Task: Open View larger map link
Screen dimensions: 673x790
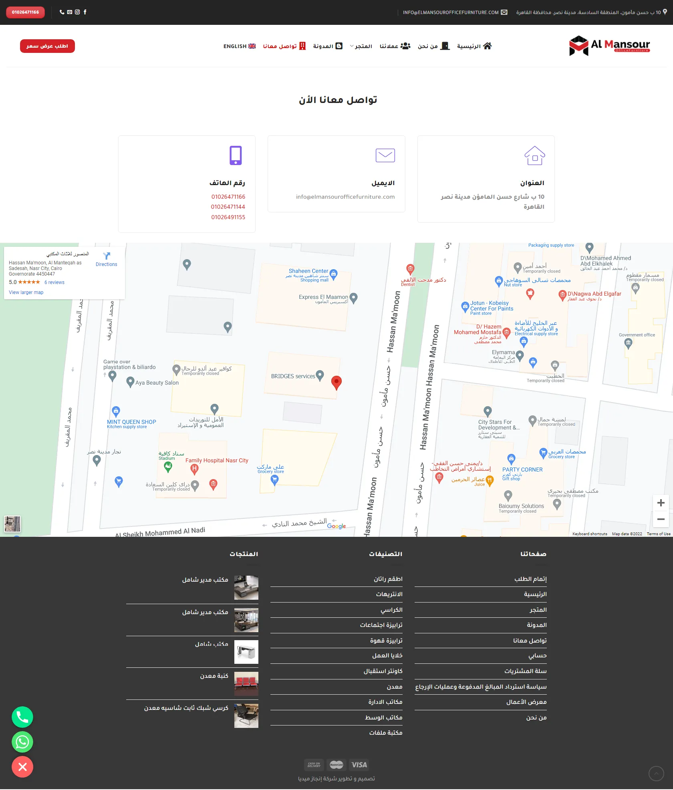Action: [26, 292]
